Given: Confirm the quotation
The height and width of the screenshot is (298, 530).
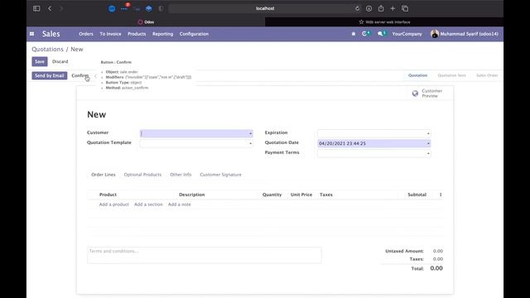Looking at the screenshot, I should pos(79,75).
